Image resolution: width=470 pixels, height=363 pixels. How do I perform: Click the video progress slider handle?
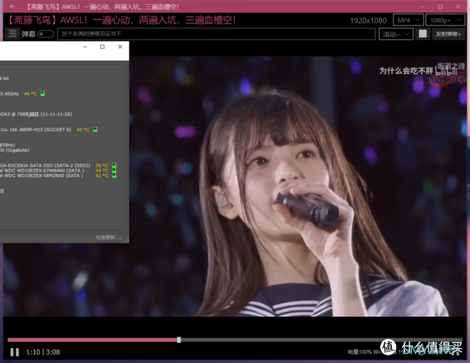[x=179, y=340]
